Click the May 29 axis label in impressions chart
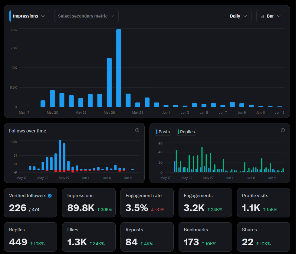 tap(138, 112)
